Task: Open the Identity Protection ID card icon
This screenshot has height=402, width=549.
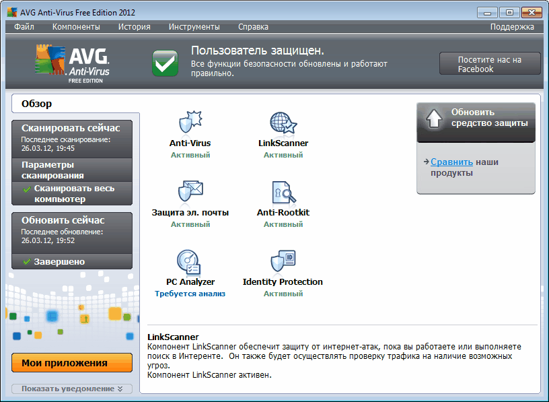Action: [x=283, y=261]
